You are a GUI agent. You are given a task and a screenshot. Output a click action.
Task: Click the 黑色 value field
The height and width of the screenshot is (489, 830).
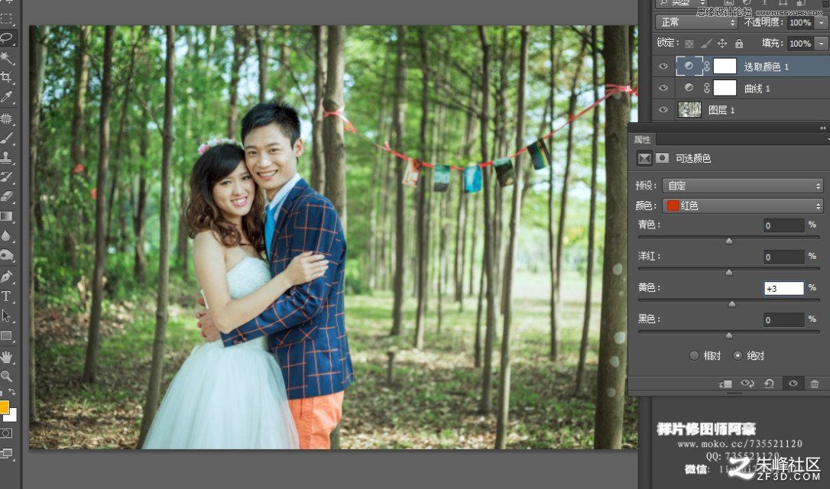[783, 319]
